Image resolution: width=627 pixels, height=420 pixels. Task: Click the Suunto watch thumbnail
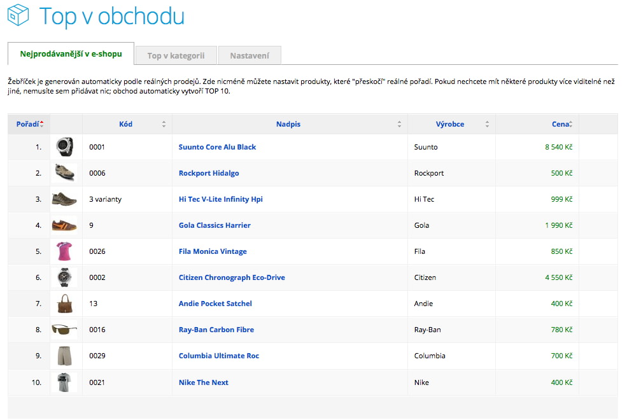click(x=65, y=146)
